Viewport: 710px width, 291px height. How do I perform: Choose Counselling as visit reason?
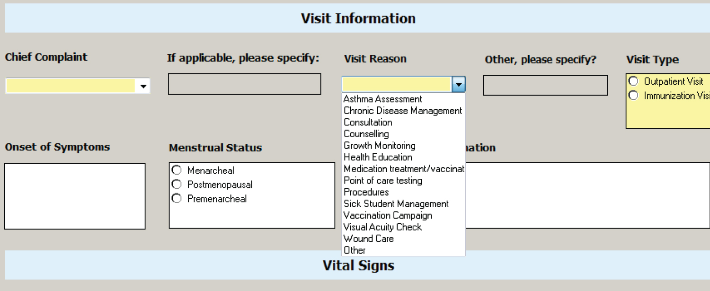pyautogui.click(x=366, y=134)
